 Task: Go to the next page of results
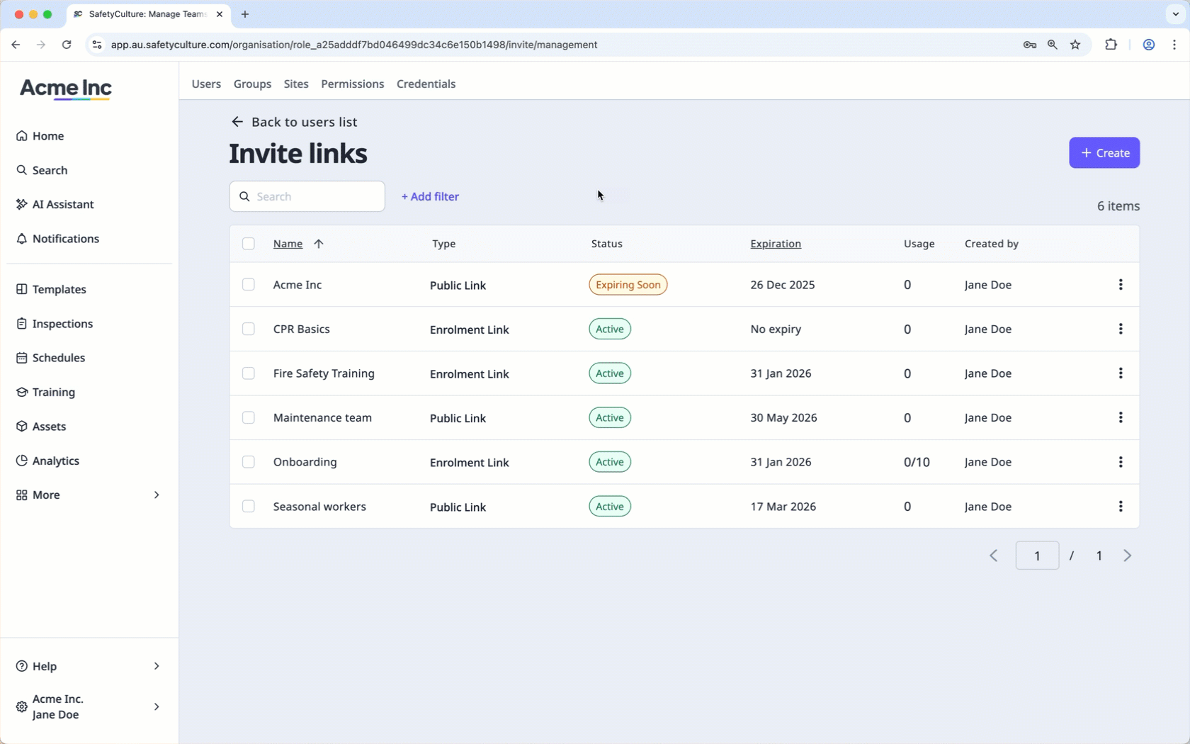click(1127, 556)
